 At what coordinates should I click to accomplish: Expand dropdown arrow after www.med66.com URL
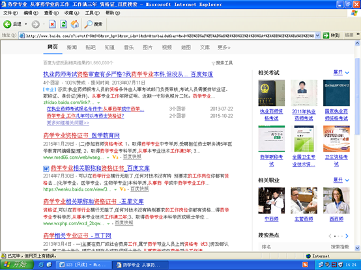click(108, 157)
